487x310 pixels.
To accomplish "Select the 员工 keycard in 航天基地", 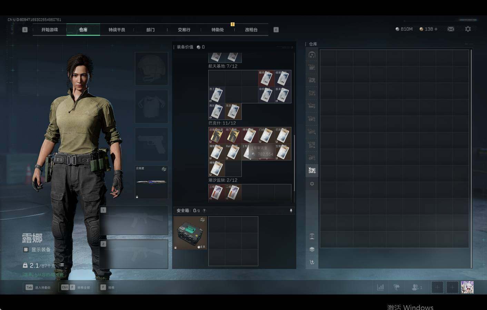I will 217,95.
